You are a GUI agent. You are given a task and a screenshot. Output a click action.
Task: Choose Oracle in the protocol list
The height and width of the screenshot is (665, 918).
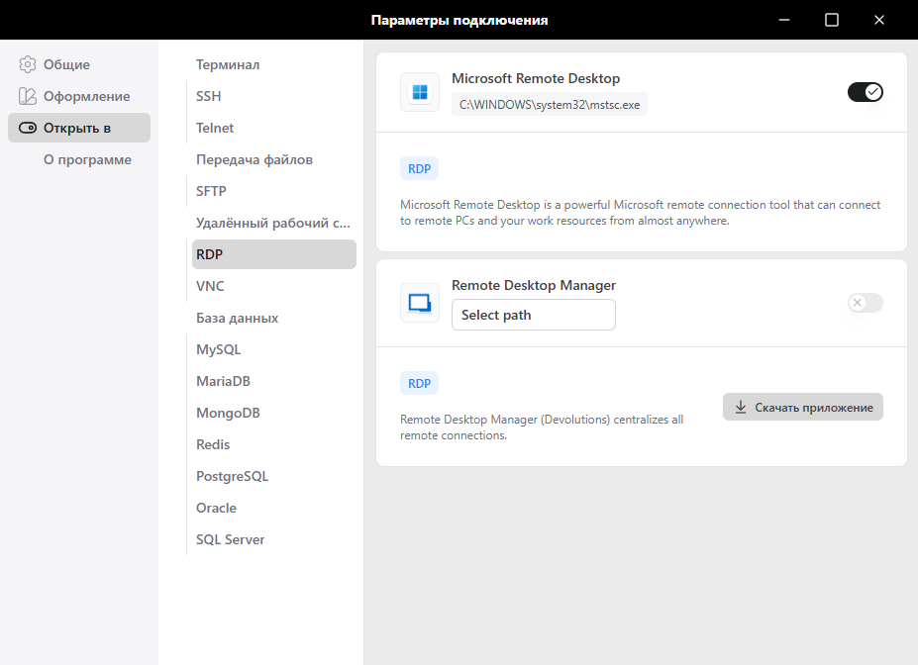(274, 508)
